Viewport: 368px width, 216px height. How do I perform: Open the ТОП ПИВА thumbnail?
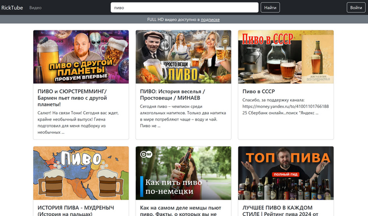[286, 173]
